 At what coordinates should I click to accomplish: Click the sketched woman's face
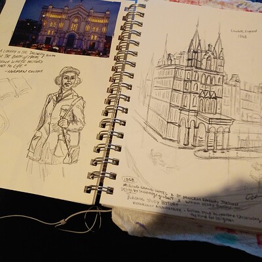(x=68, y=81)
